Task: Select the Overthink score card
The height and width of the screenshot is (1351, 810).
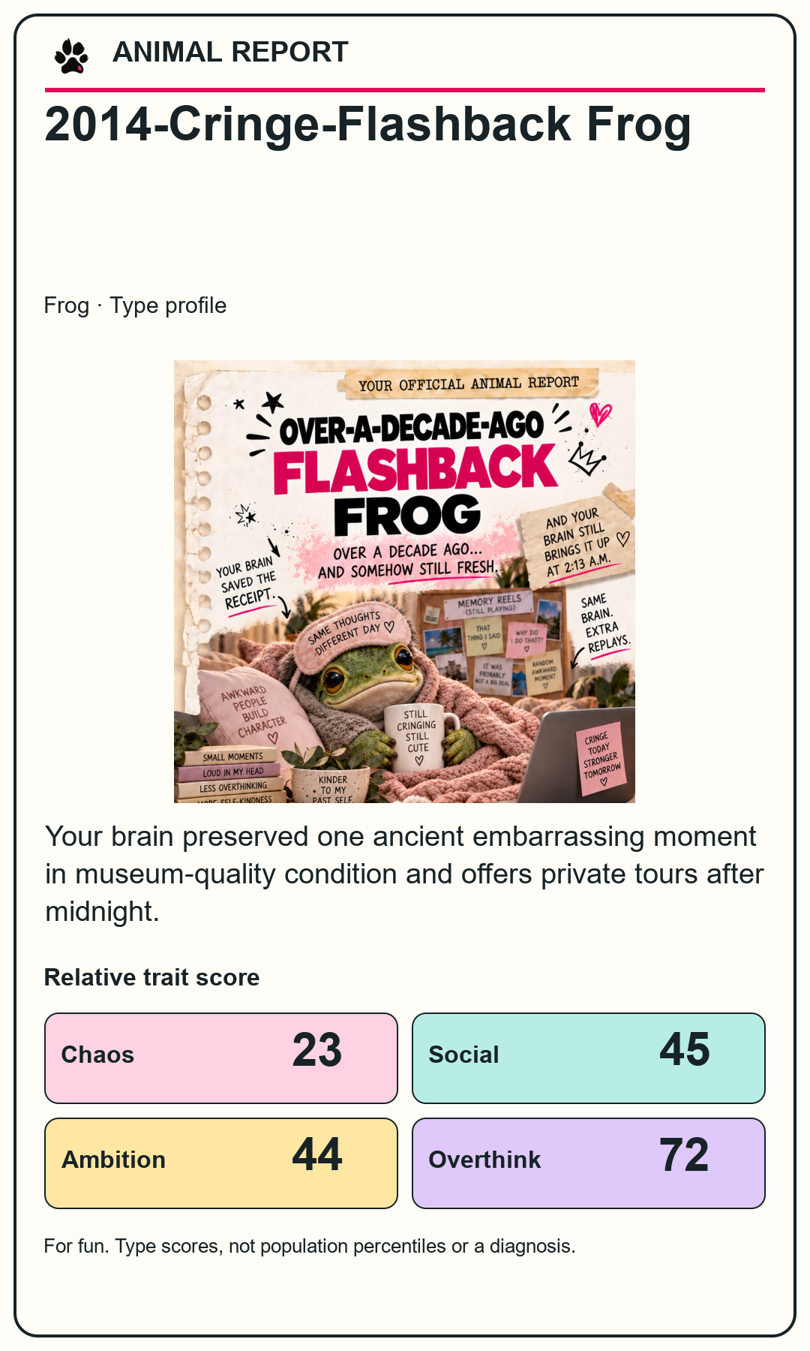Action: 589,1163
